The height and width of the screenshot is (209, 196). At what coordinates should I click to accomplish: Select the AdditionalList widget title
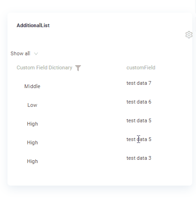[x=33, y=25]
